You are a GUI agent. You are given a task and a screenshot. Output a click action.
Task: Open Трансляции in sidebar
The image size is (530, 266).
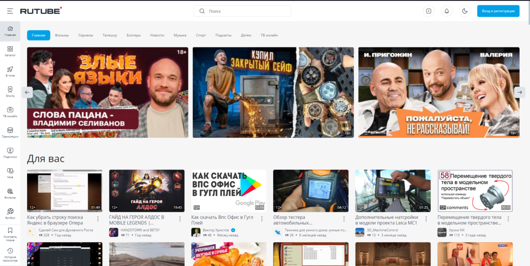point(10,133)
